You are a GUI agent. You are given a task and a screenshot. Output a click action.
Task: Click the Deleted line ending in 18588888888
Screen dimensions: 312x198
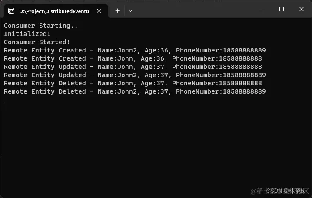click(x=133, y=83)
